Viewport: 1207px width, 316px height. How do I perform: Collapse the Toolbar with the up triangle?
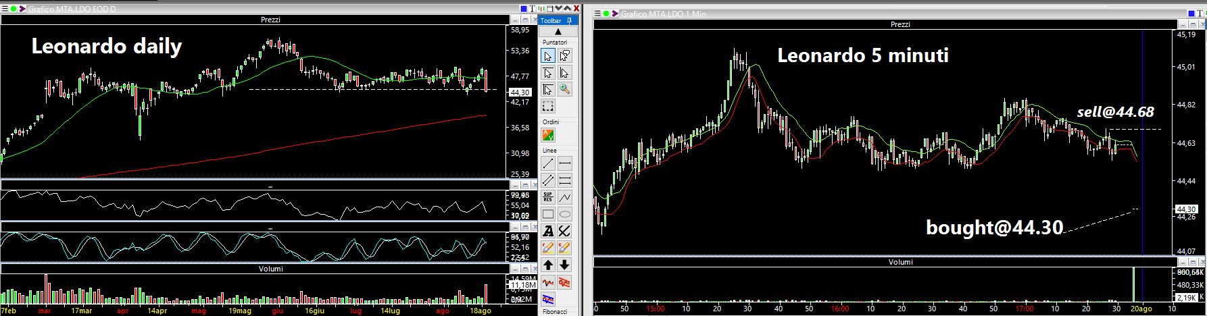[x=558, y=32]
